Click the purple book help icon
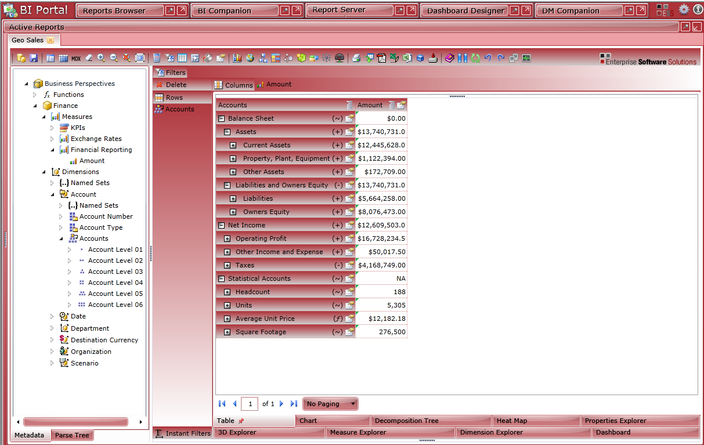The height and width of the screenshot is (445, 704). coord(450,58)
